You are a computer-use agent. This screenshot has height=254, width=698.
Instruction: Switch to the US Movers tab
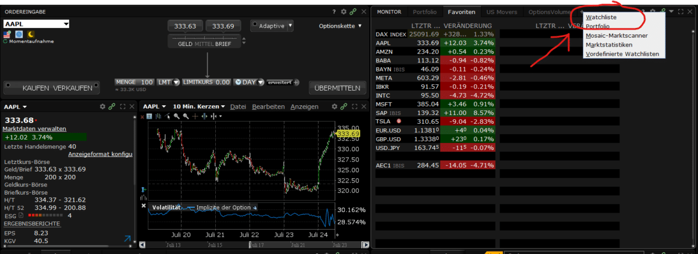502,12
